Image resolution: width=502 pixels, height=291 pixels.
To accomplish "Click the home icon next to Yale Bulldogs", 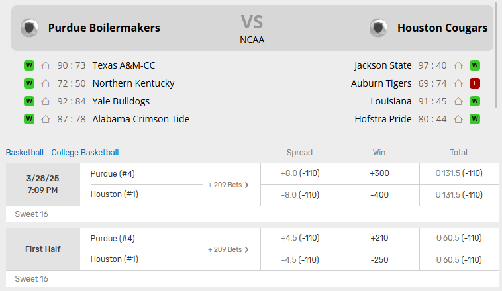I will [x=46, y=101].
